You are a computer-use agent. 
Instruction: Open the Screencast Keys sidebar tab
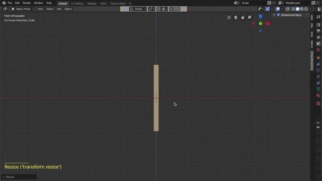(312, 61)
